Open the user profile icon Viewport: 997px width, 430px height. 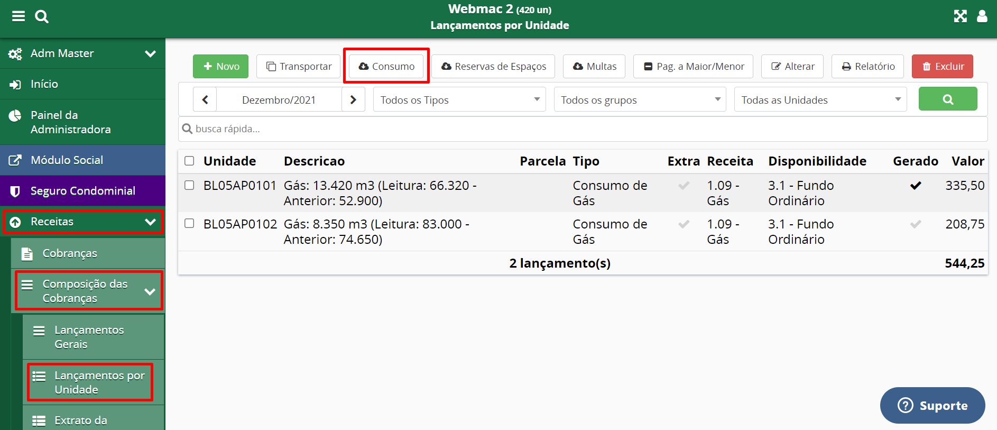tap(982, 16)
